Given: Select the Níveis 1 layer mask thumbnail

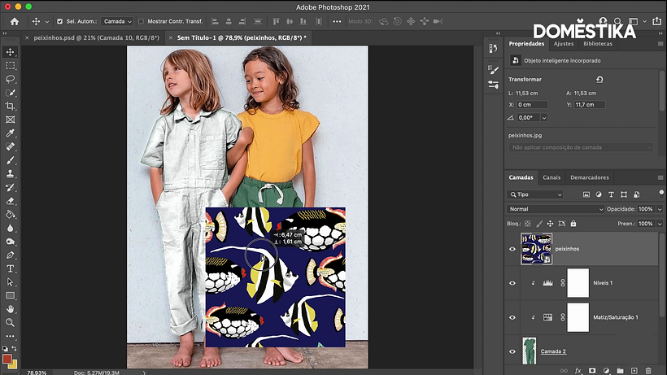Looking at the screenshot, I should click(578, 283).
